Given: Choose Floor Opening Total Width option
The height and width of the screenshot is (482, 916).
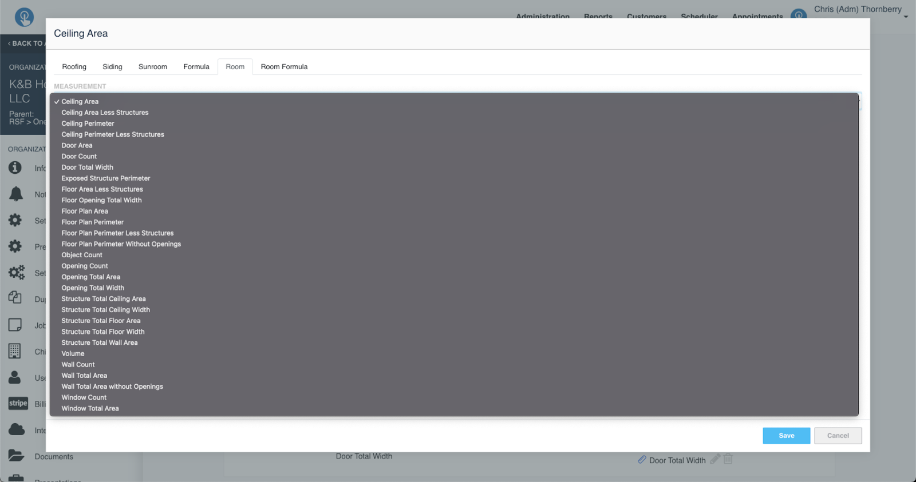Looking at the screenshot, I should tap(454, 200).
